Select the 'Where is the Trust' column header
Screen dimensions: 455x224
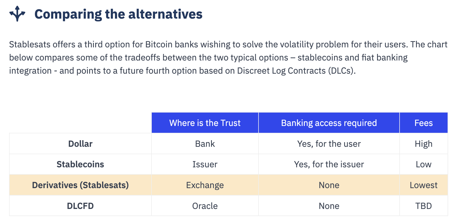point(205,123)
